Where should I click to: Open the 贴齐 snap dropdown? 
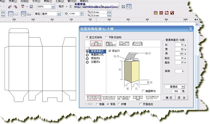[x=67, y=7]
